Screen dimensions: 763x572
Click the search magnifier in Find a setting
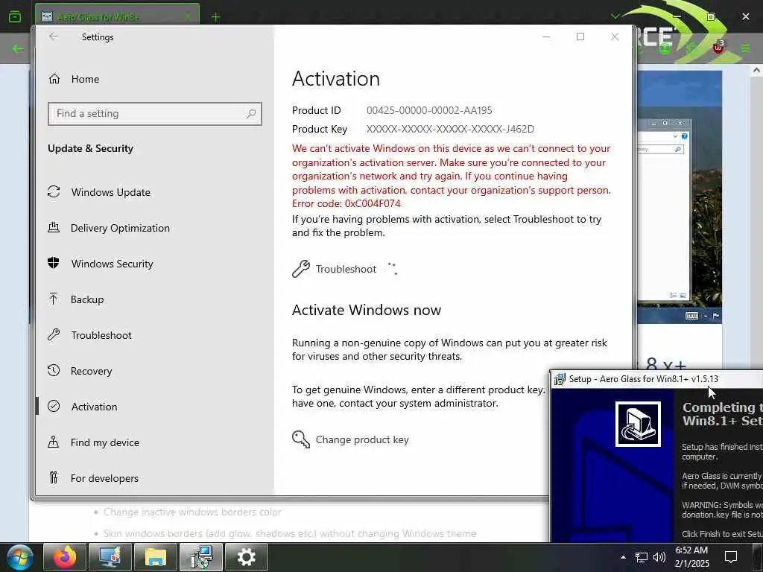tap(251, 114)
